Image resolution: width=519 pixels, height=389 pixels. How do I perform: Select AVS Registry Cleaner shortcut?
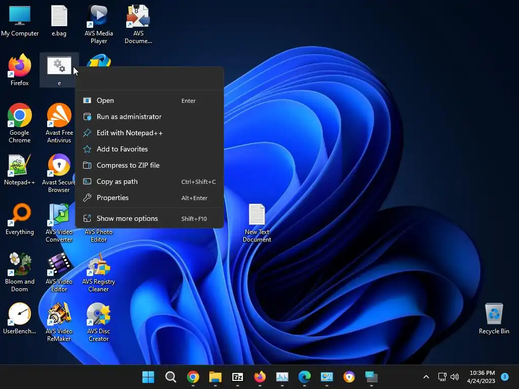tap(99, 272)
